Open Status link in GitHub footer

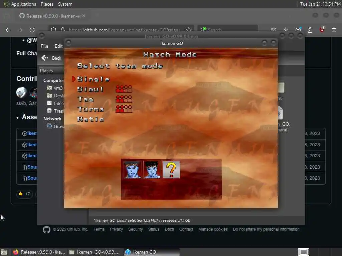(154, 229)
